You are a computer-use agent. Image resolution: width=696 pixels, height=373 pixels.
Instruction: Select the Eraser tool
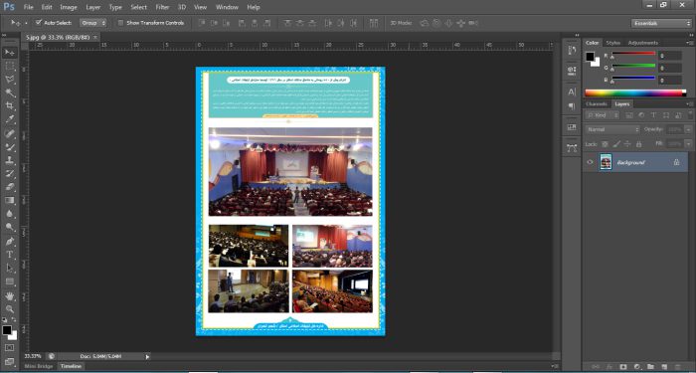click(10, 187)
